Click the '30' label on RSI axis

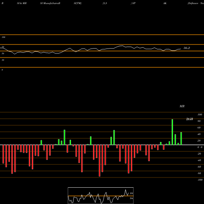pyautogui.click(x=3, y=60)
